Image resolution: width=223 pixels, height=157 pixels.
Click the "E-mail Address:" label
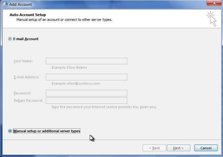[x=26, y=77]
